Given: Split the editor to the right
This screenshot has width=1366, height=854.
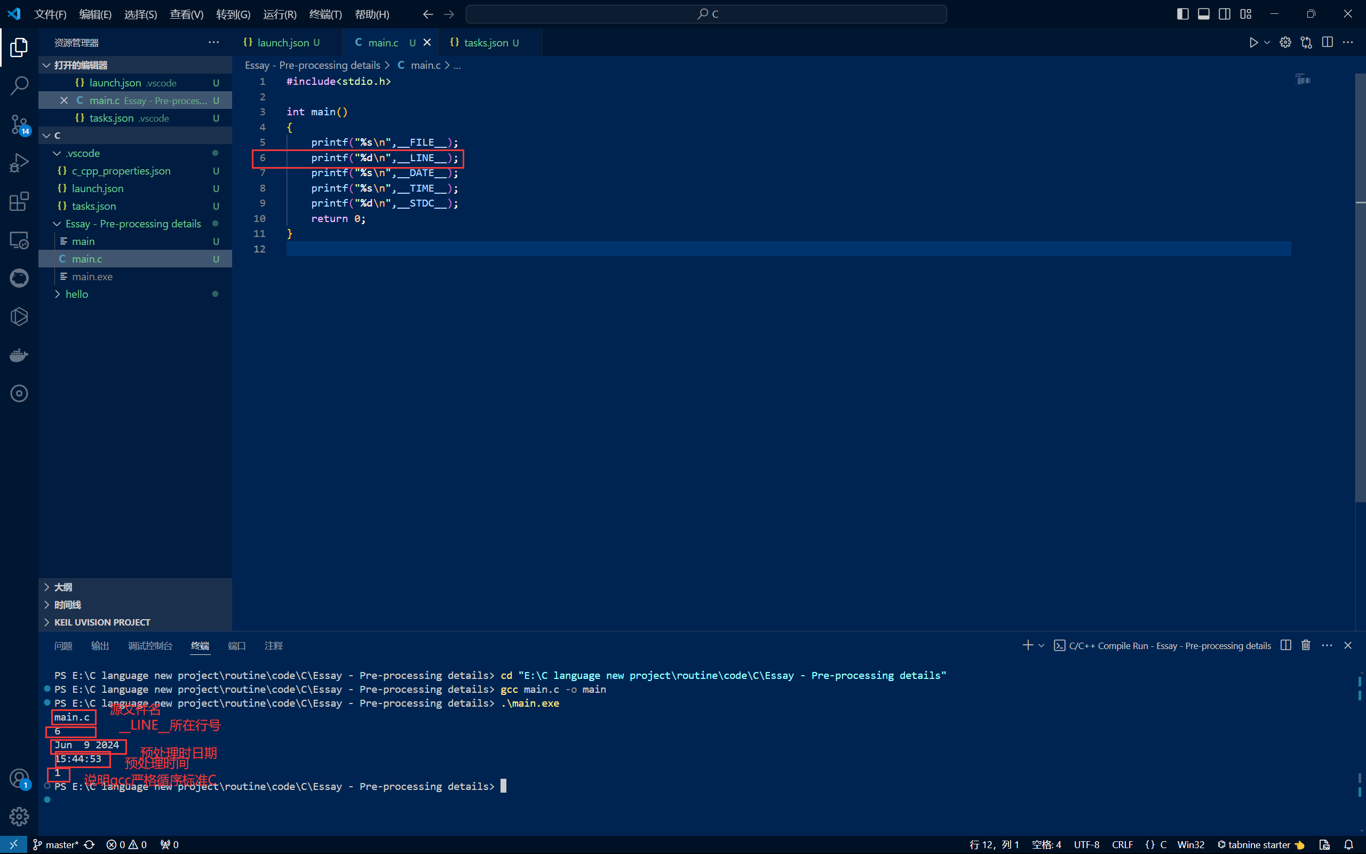Looking at the screenshot, I should (x=1328, y=42).
